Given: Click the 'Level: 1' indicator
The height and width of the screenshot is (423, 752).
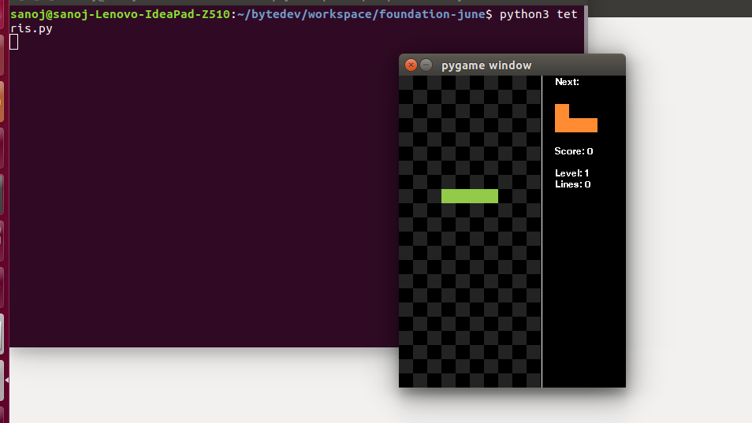Looking at the screenshot, I should [x=571, y=173].
